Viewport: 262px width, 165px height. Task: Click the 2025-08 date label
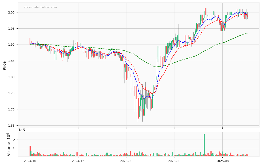coord(222,161)
